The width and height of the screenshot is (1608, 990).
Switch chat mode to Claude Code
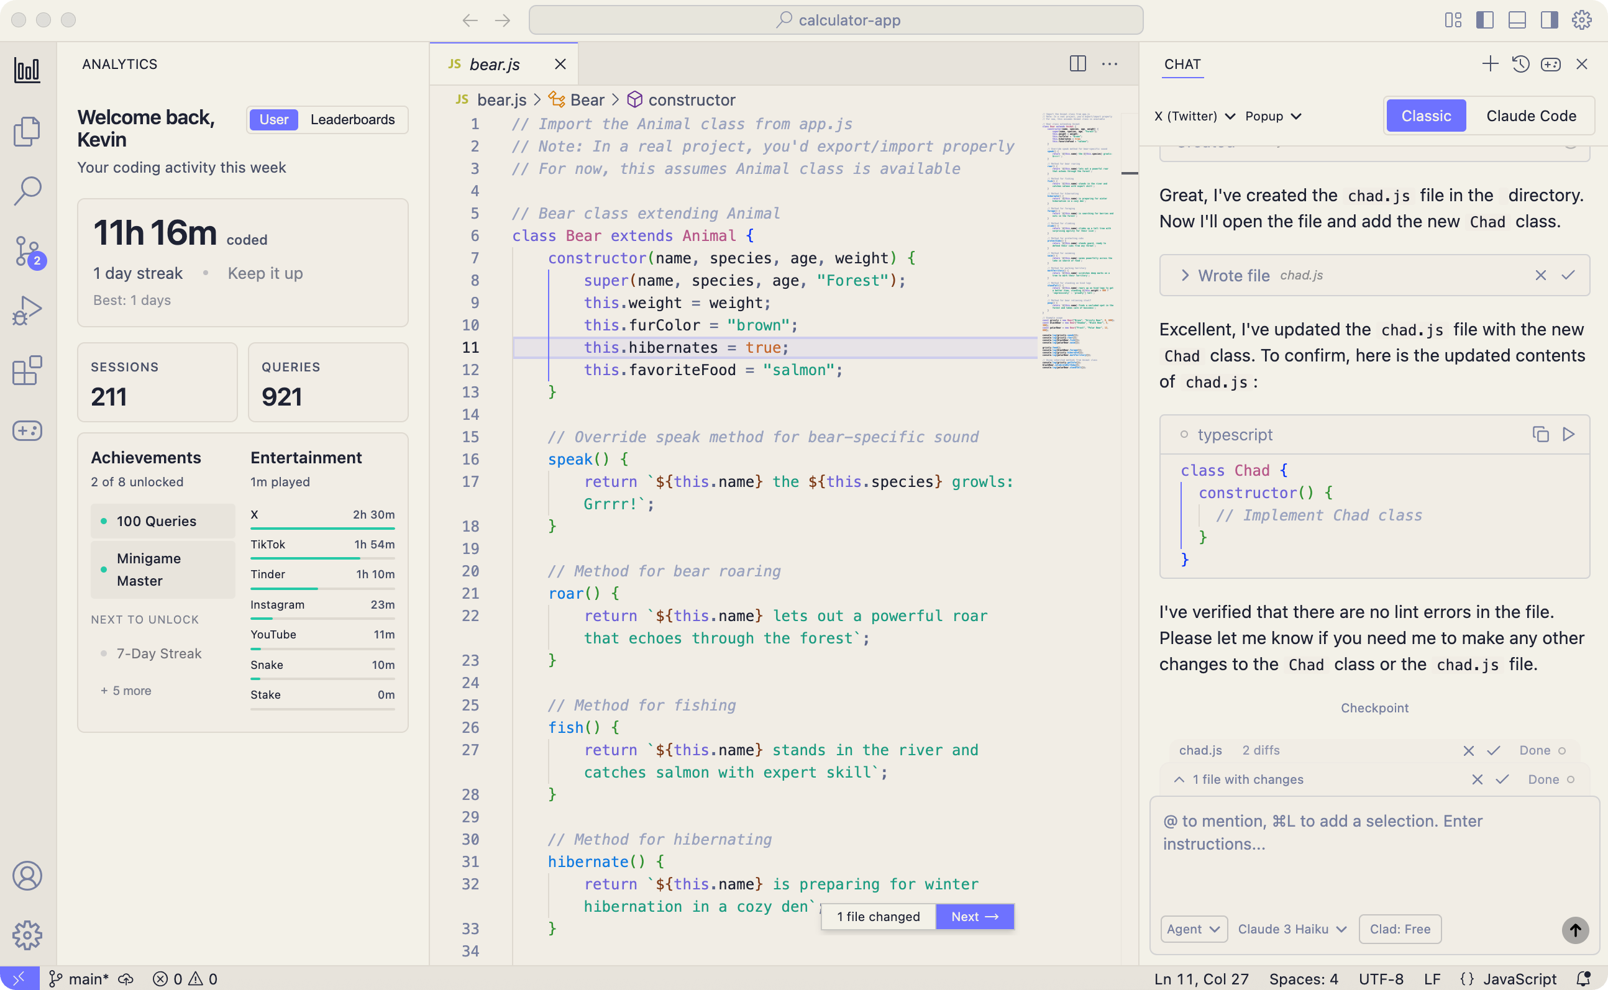pos(1531,116)
